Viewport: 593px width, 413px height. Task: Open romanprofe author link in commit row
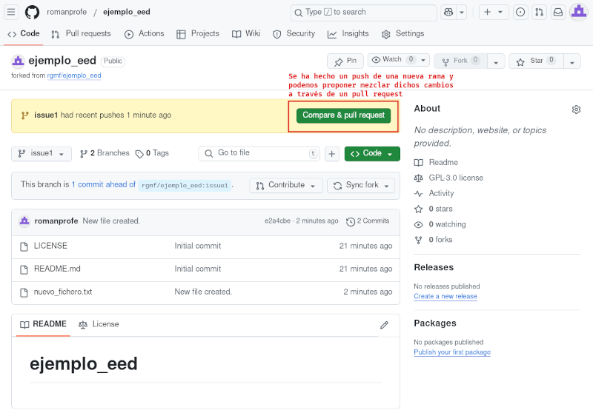point(56,221)
